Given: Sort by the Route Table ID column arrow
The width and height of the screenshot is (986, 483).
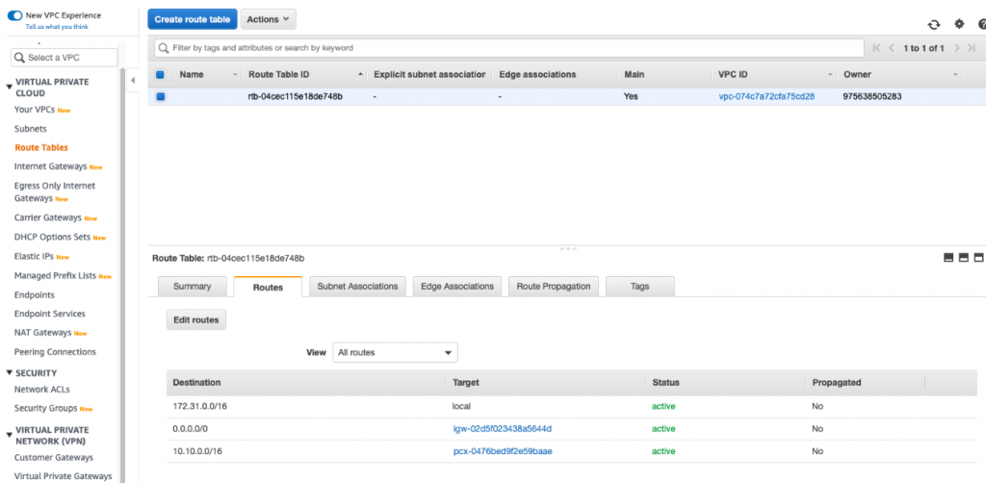Looking at the screenshot, I should [360, 75].
